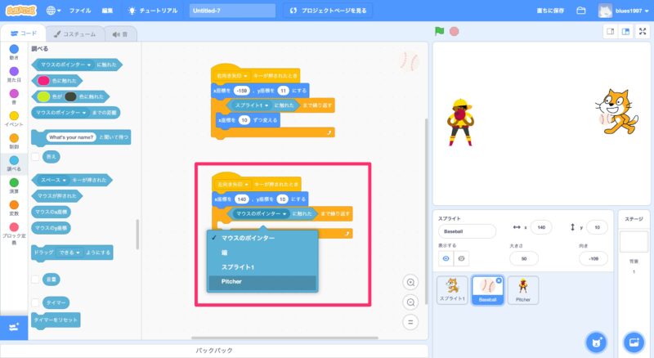This screenshot has width=654, height=358.
Task: Zoom out of the code workspace
Action: (410, 302)
